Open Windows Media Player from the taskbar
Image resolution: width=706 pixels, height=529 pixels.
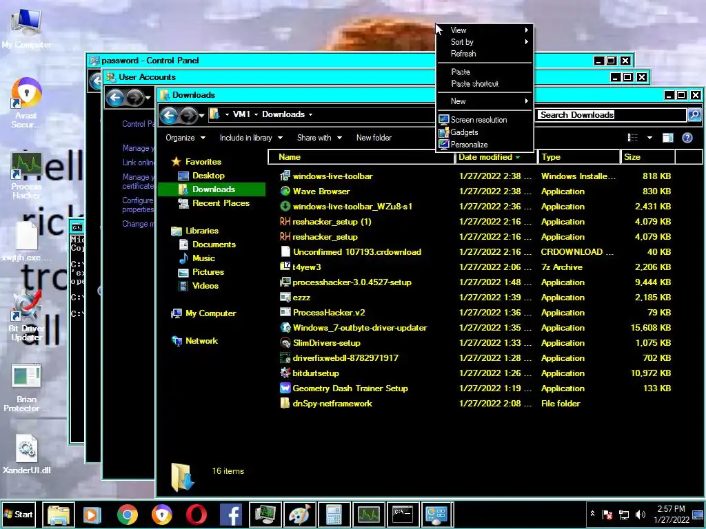click(x=92, y=515)
